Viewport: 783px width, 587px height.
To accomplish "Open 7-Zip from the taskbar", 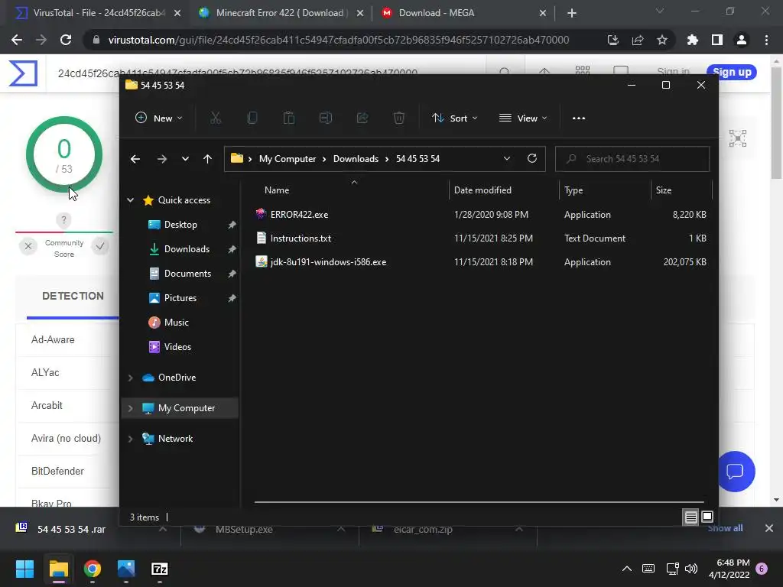I will (159, 569).
